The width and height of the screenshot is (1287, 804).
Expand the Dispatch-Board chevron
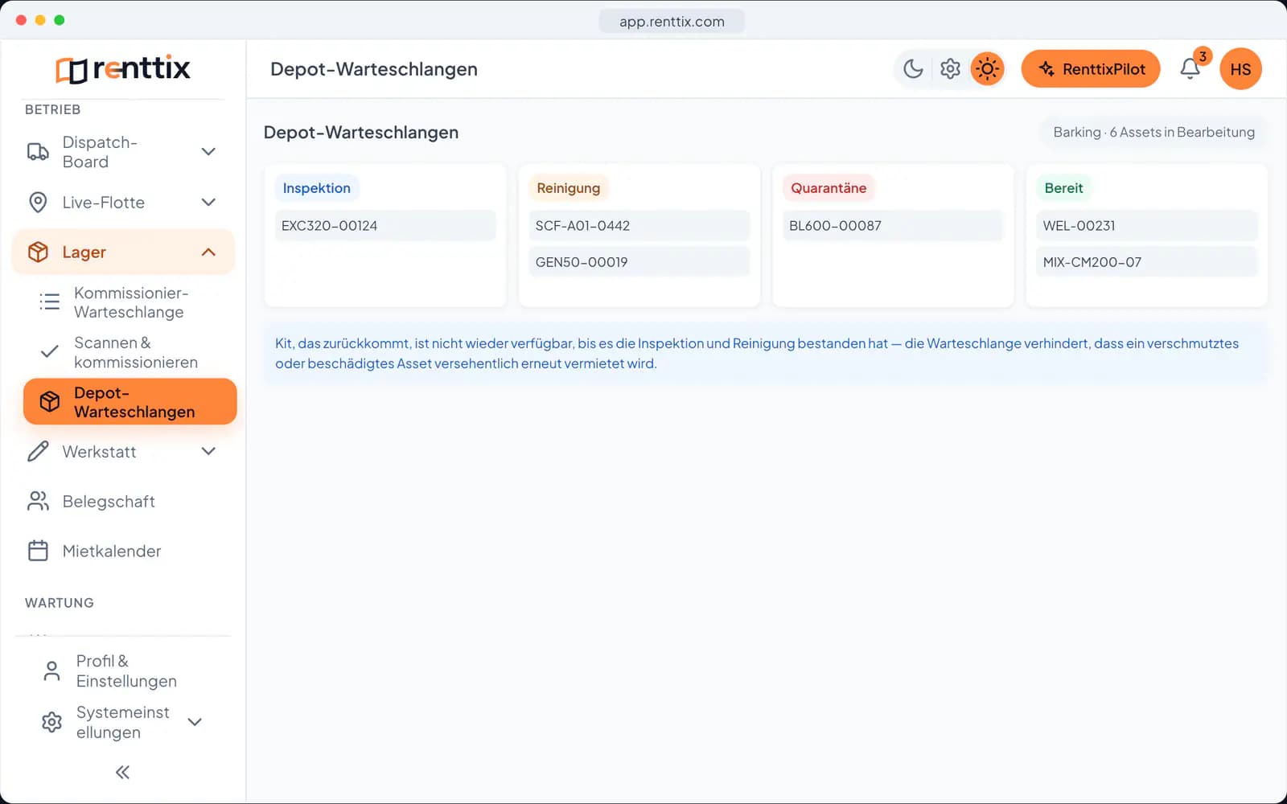[x=208, y=152]
